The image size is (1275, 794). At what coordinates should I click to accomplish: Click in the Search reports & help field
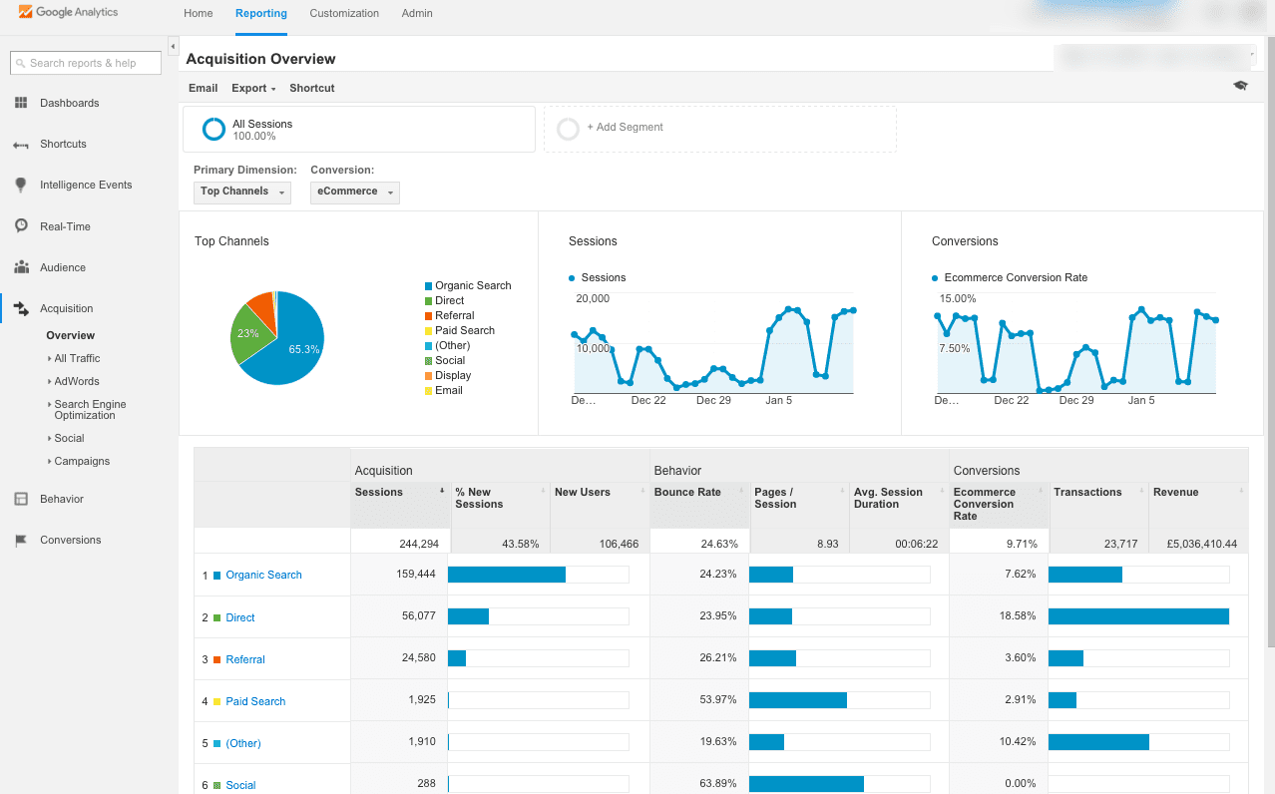(x=86, y=63)
